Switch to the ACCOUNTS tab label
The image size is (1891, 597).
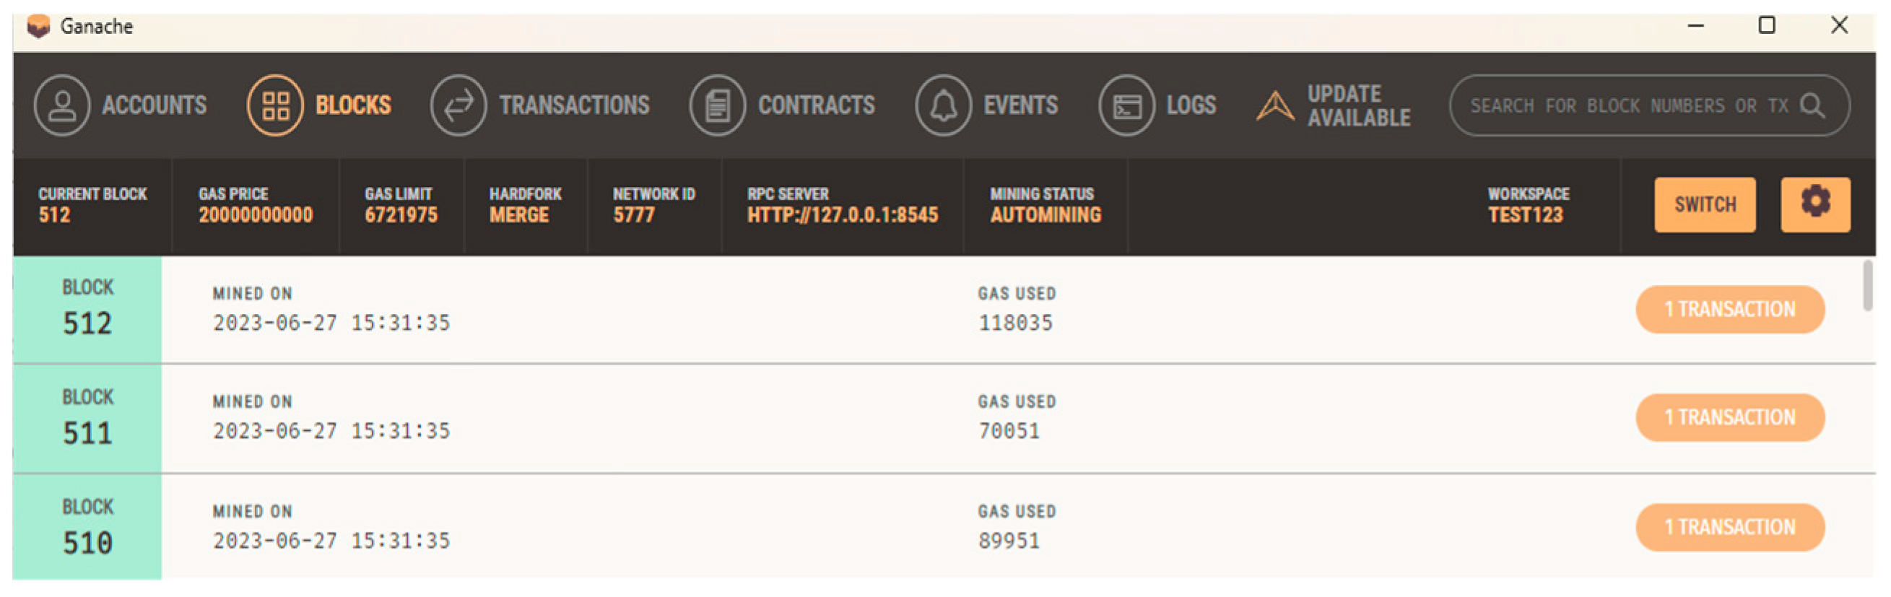pyautogui.click(x=155, y=105)
